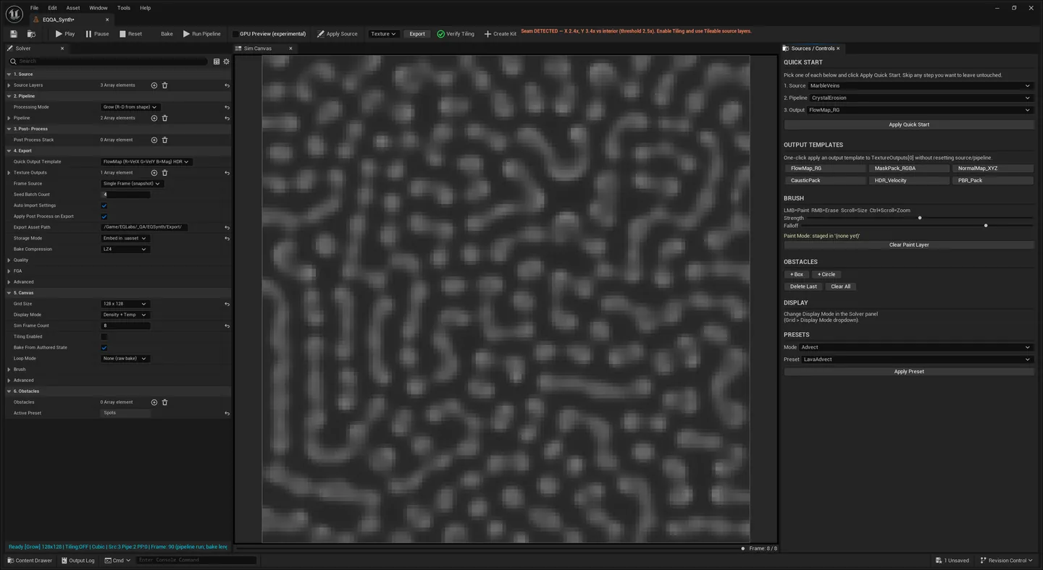Expand the Quality section
The width and height of the screenshot is (1043, 570).
point(9,260)
